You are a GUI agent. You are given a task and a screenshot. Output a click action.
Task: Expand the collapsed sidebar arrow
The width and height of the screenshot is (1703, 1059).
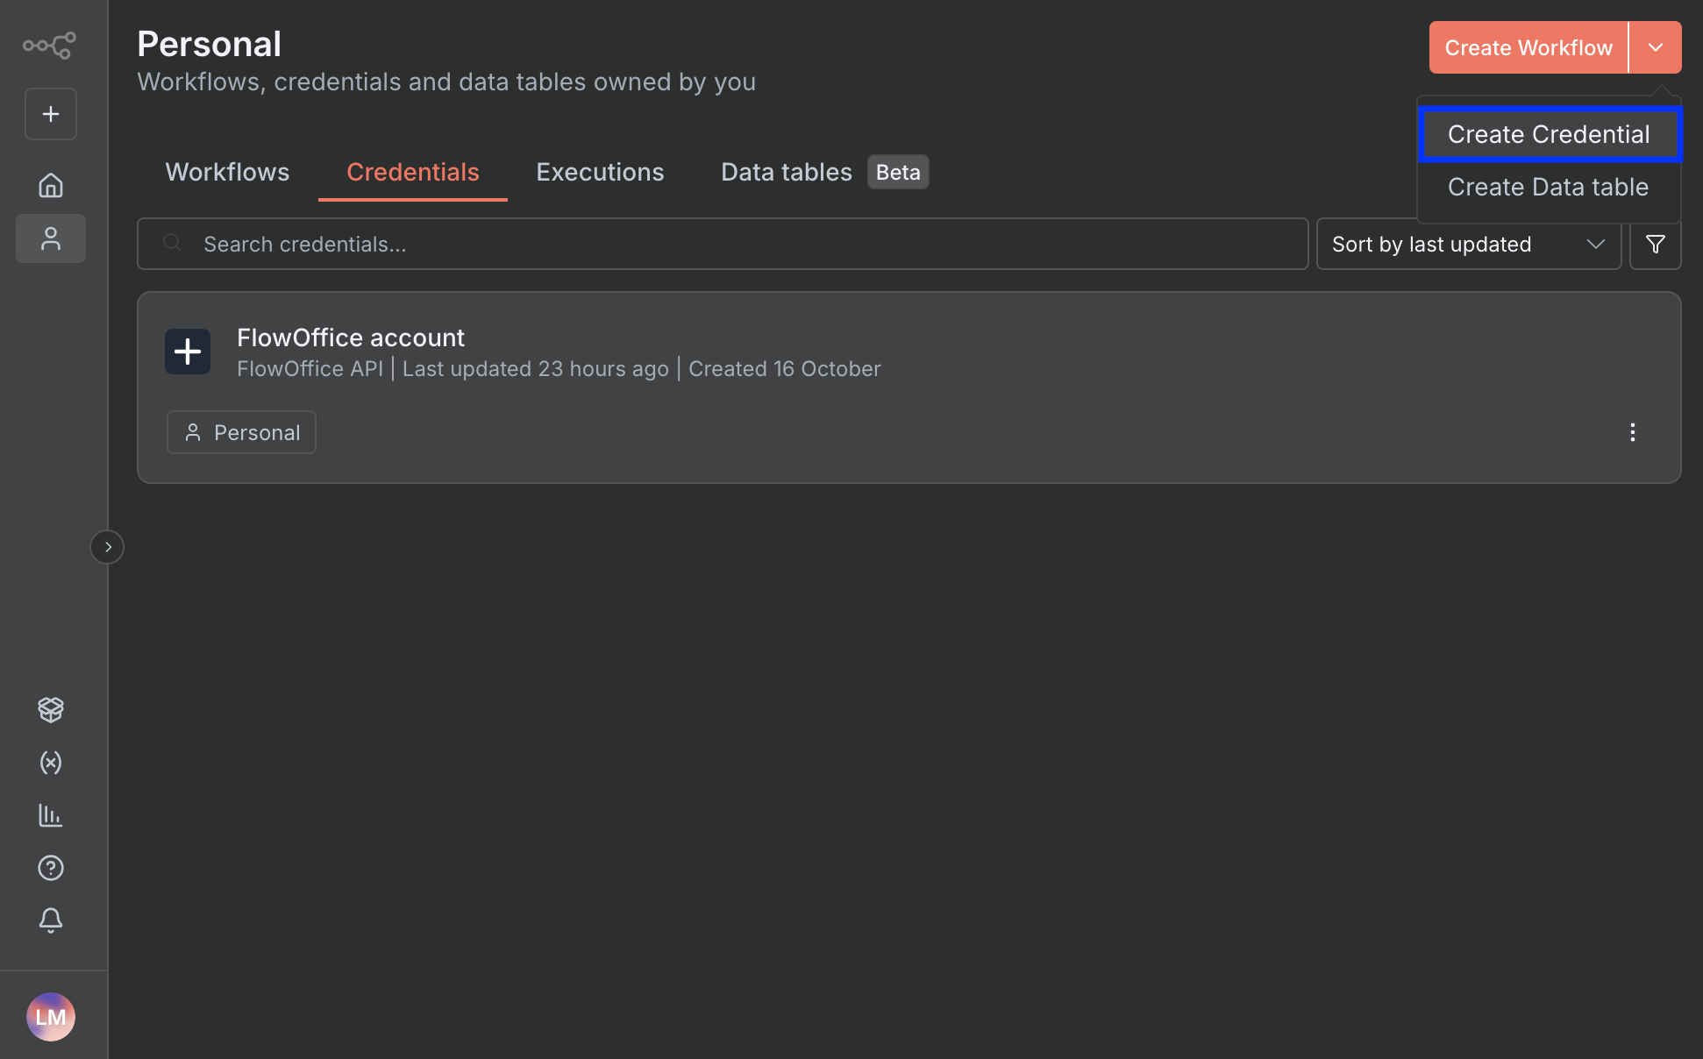point(107,547)
